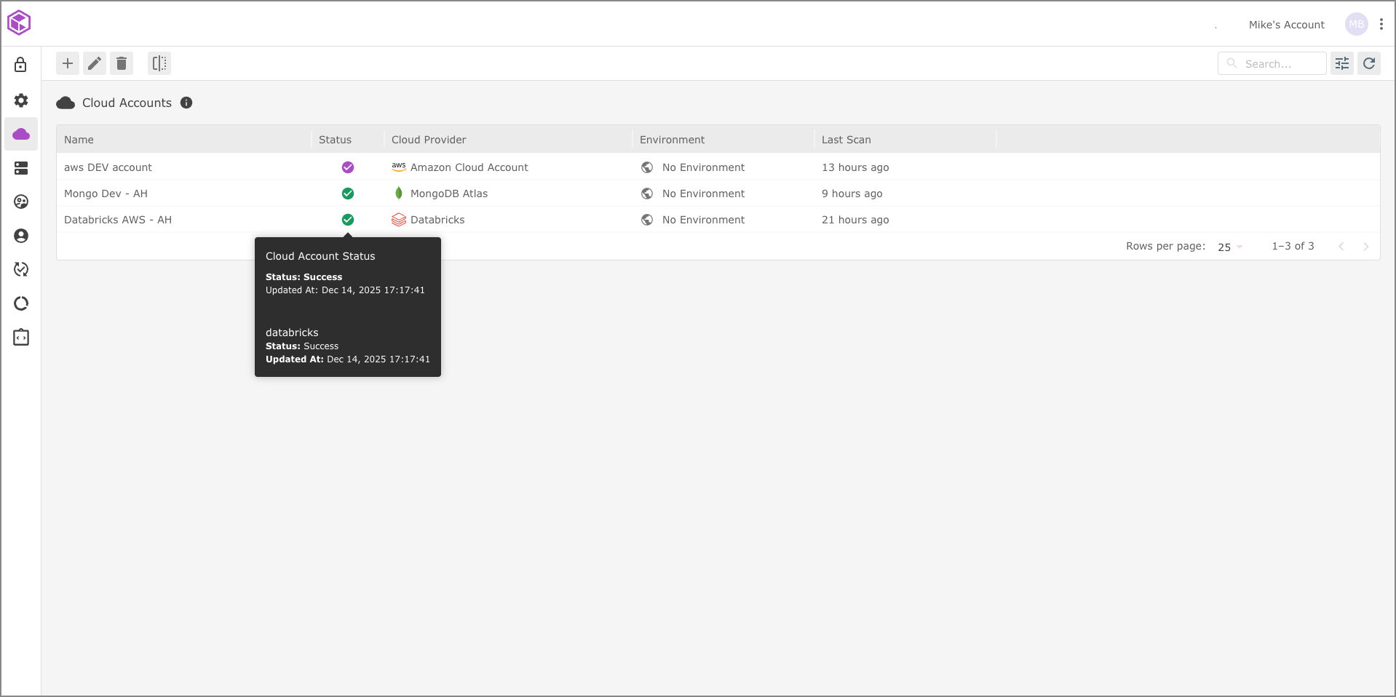Open the rows per page dropdown

pyautogui.click(x=1230, y=247)
